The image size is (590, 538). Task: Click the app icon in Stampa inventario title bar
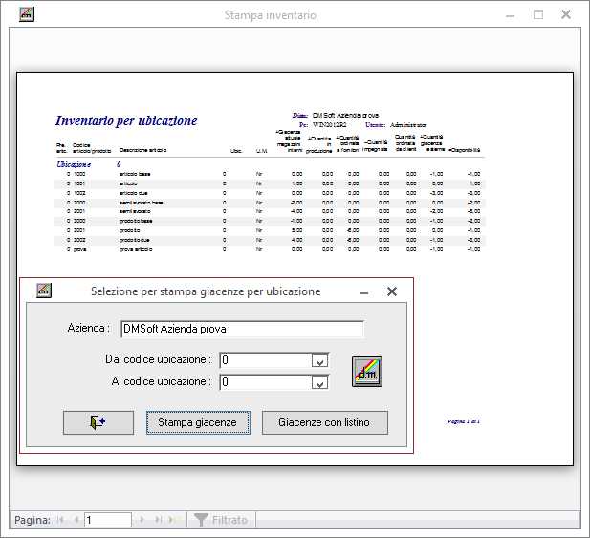[27, 14]
